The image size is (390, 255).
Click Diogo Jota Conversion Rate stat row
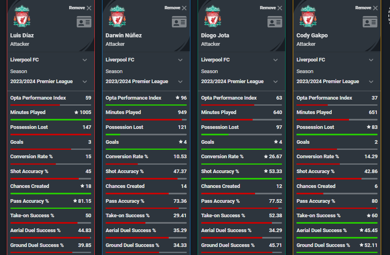[241, 157]
